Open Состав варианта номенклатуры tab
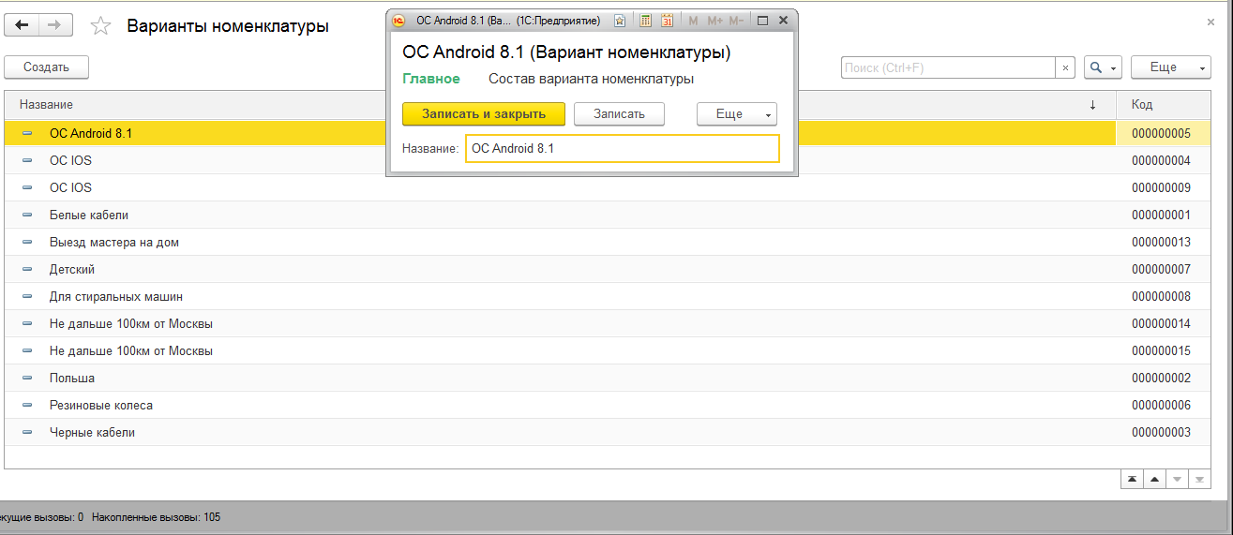Viewport: 1233px width, 535px height. 592,80
